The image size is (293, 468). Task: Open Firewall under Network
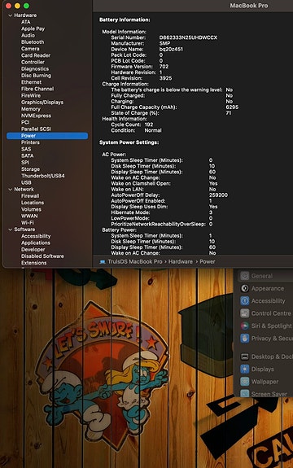[30, 196]
